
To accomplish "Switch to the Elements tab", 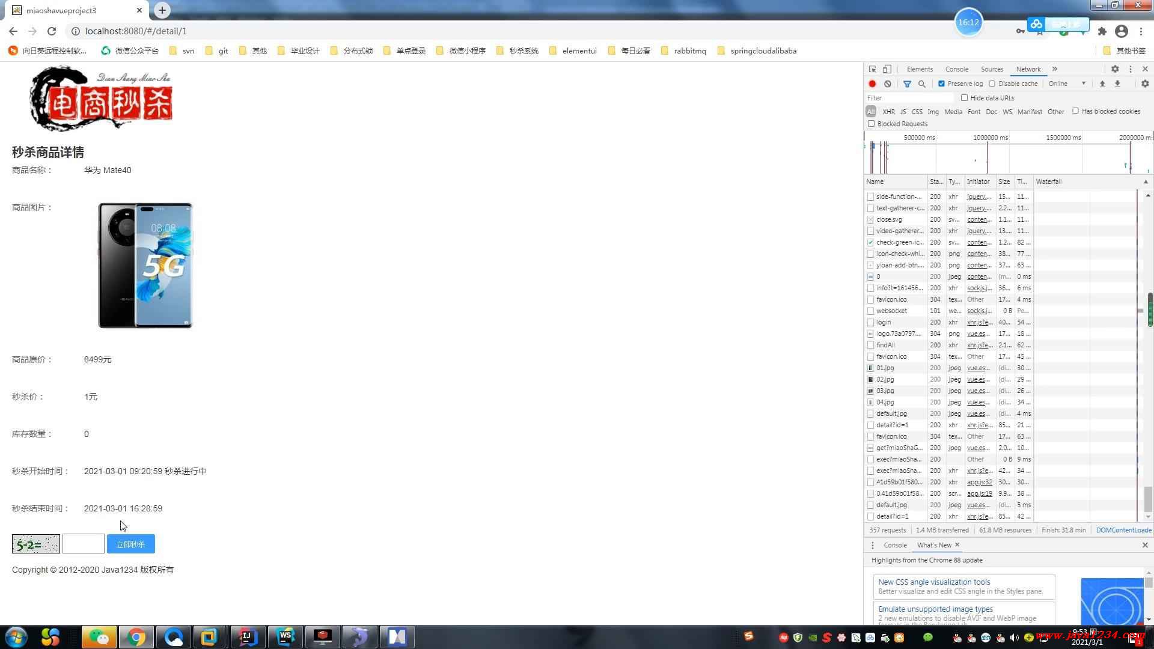I will coord(920,69).
